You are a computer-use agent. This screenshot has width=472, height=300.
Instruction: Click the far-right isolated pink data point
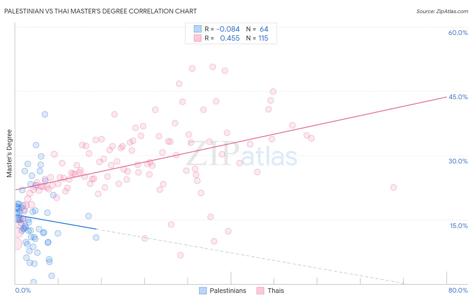click(393, 187)
